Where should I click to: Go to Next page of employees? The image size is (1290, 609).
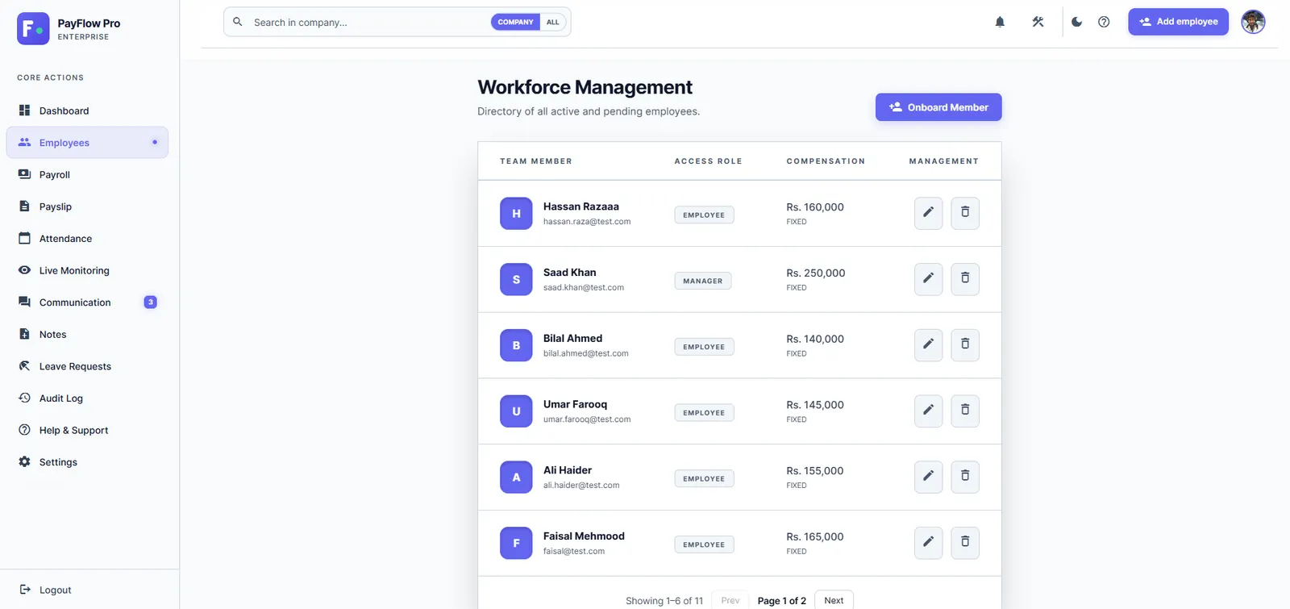[834, 600]
